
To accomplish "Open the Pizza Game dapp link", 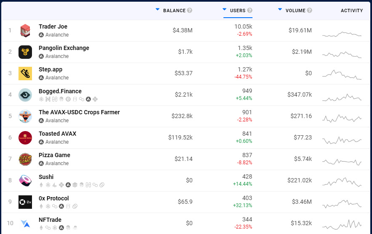I will [x=55, y=155].
